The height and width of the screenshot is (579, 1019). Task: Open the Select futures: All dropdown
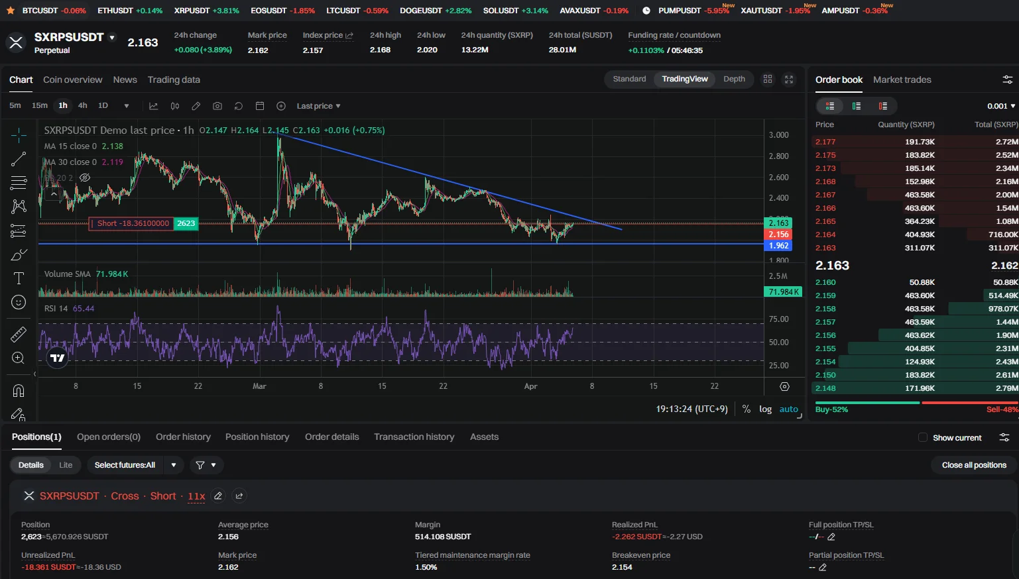tap(136, 465)
